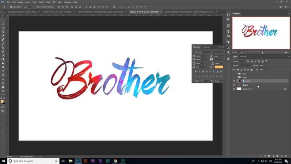Click the lock all layers padlock icon
This screenshot has height=164, width=291.
251,70
